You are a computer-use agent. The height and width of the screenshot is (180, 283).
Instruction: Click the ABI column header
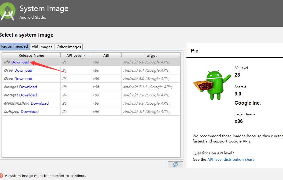tap(106, 55)
